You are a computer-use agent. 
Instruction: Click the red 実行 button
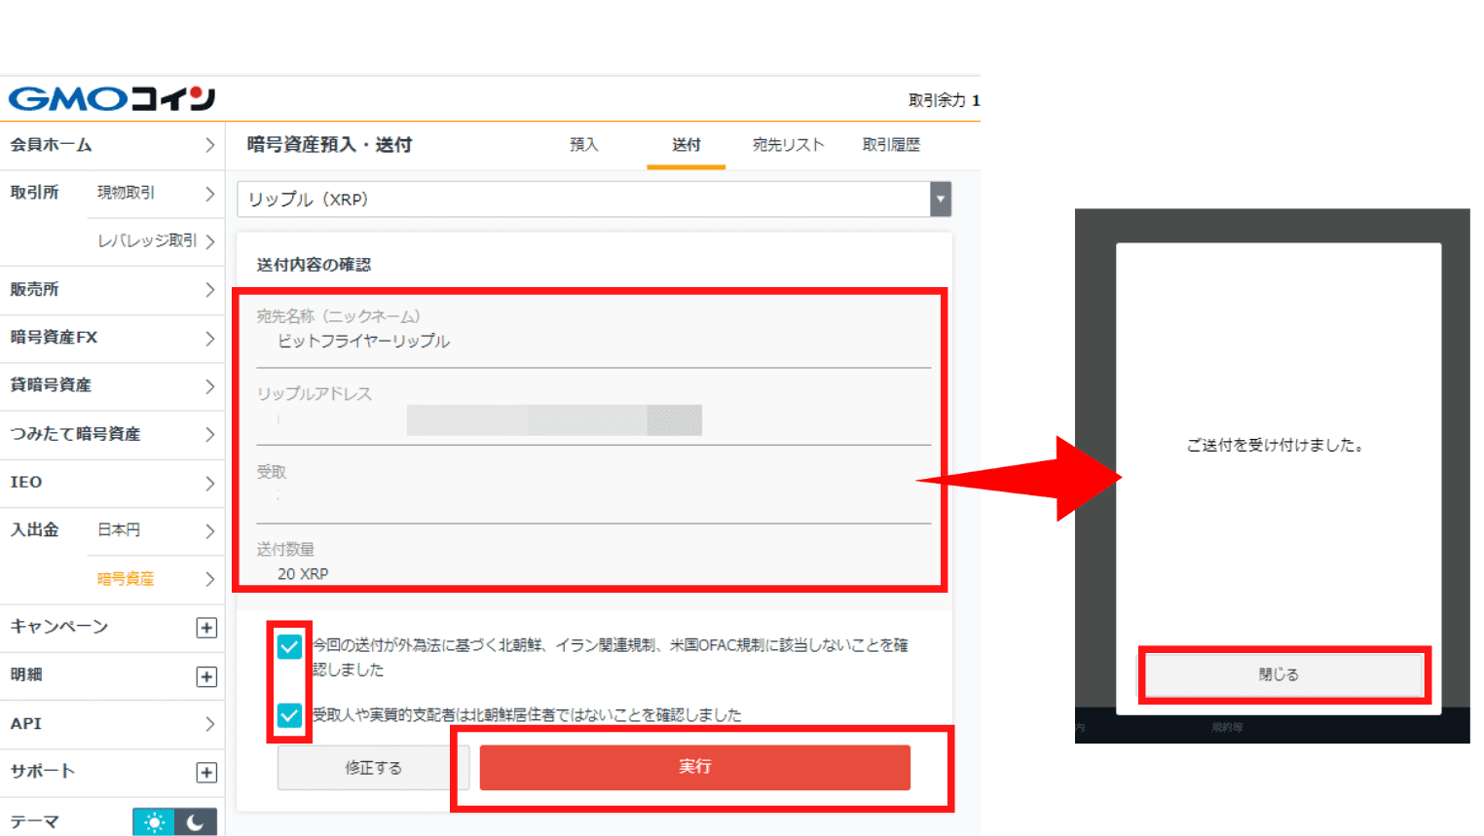pyautogui.click(x=695, y=767)
